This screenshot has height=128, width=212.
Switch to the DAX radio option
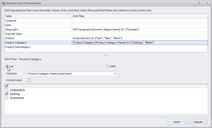pyautogui.click(x=108, y=66)
